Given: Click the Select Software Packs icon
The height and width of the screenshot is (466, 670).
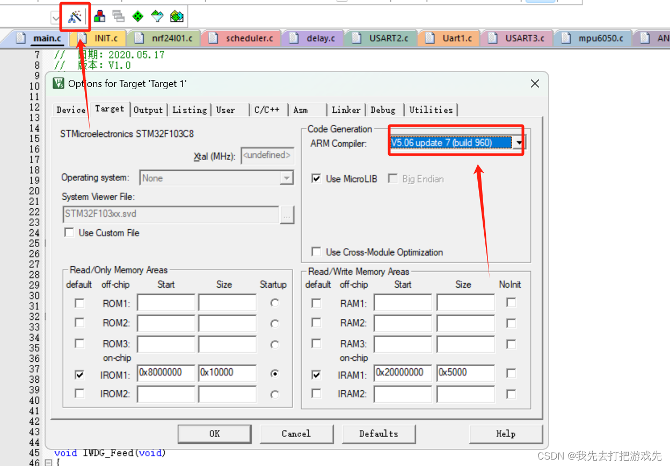Looking at the screenshot, I should pos(157,17).
